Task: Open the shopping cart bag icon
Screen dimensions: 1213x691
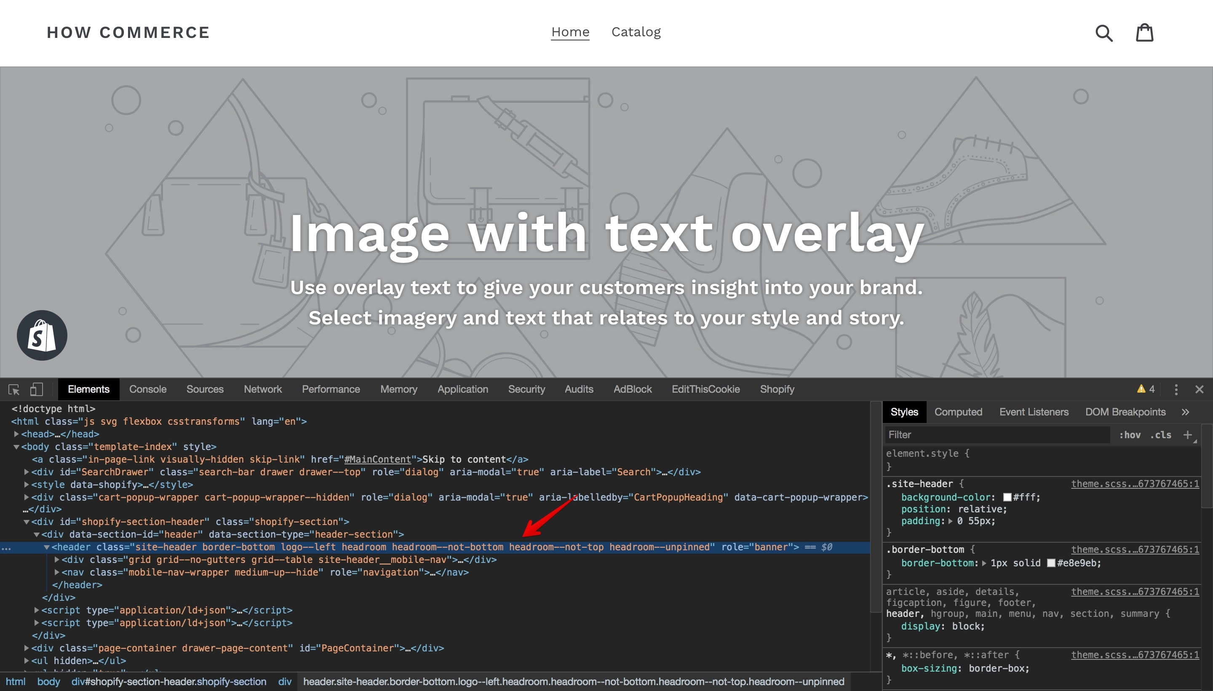Action: point(1144,32)
